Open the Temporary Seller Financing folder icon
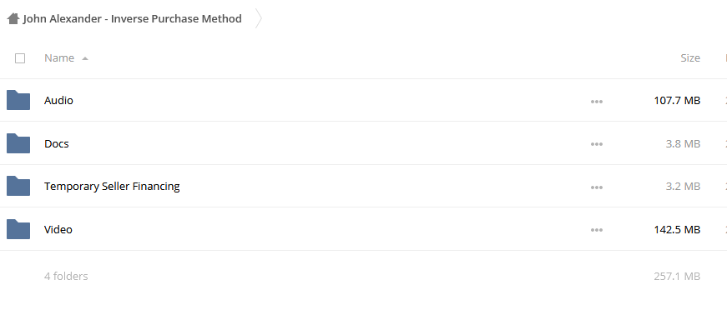This screenshot has width=727, height=310. pyautogui.click(x=18, y=187)
